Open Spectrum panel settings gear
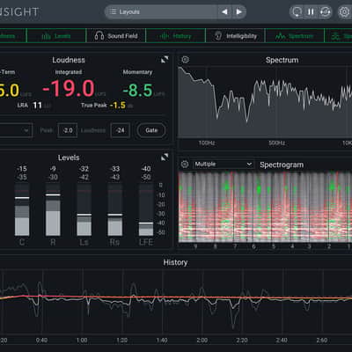Viewport: 352px width, 352px height. click(x=185, y=60)
